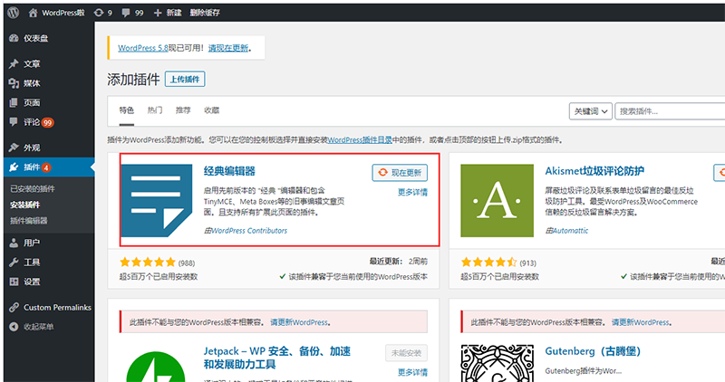Click the 经典编辑器 plugin thumbnail
Screen dimensions: 725x382
pyautogui.click(x=156, y=200)
